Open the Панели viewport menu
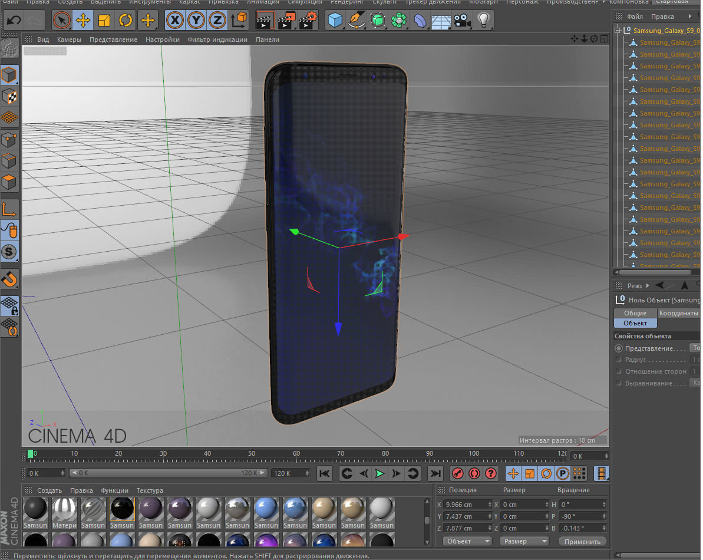 [x=267, y=39]
